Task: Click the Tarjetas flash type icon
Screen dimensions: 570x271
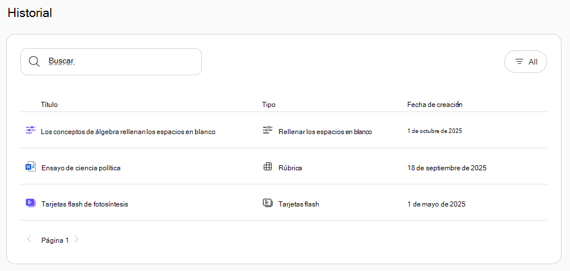Action: click(x=268, y=203)
